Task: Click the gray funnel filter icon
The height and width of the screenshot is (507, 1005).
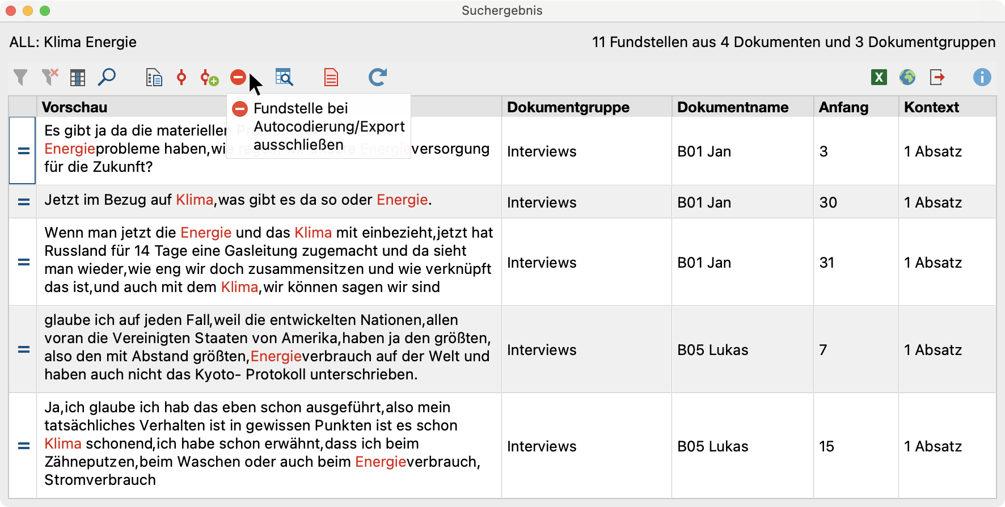Action: [20, 77]
